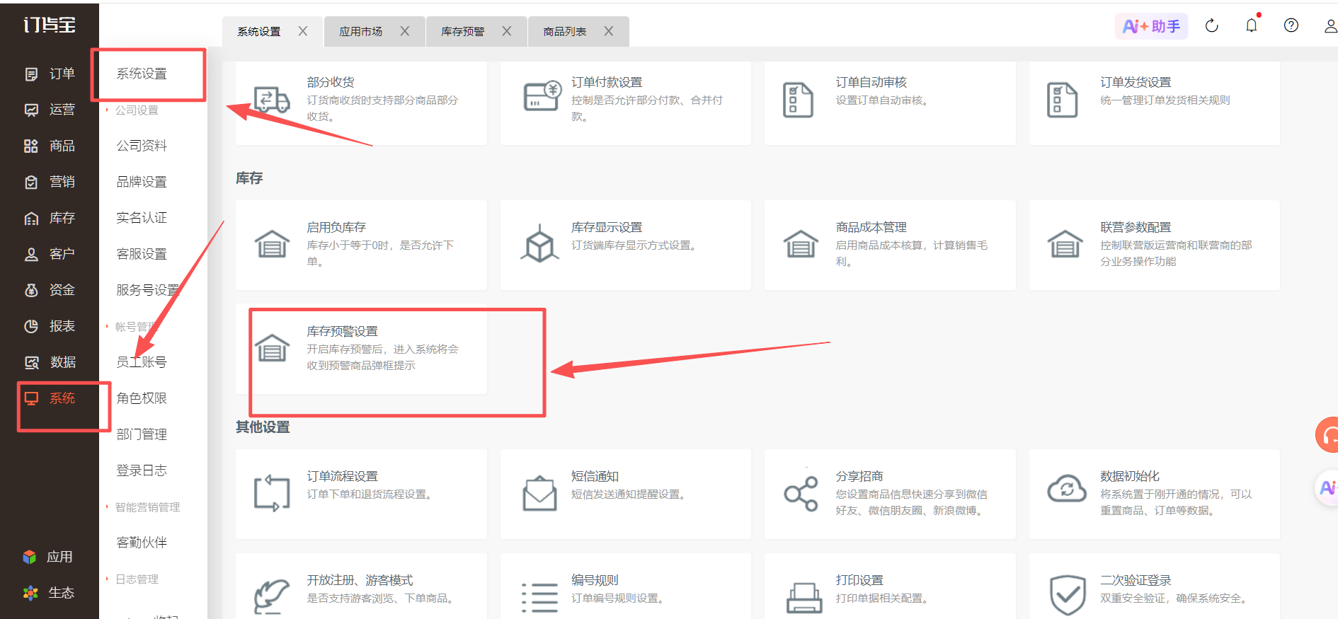Screen dimensions: 1338x619
Task: Close the 系统设置 tab
Action: pyautogui.click(x=302, y=31)
